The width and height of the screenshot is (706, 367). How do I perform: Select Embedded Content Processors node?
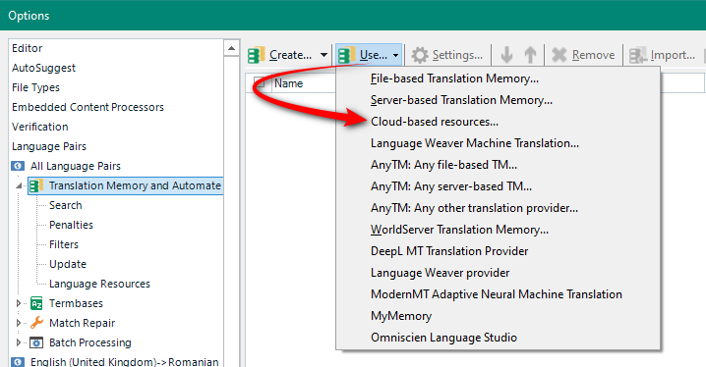88,107
